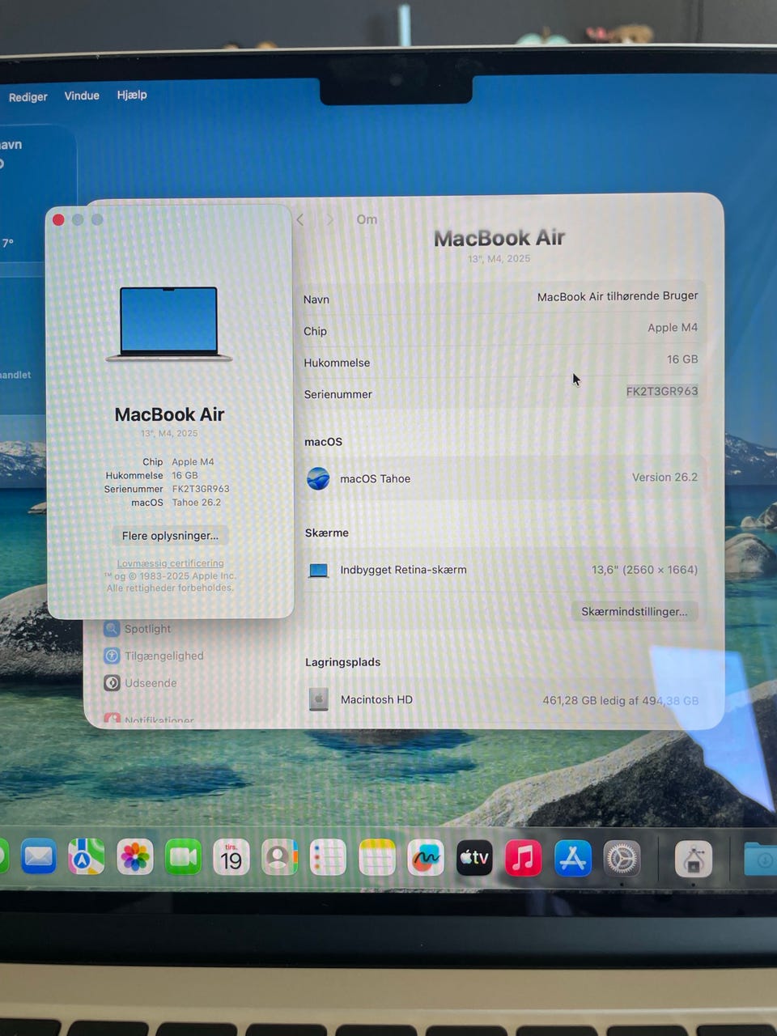Click the large MacBook Air settings heading
This screenshot has height=1036, width=777.
499,238
